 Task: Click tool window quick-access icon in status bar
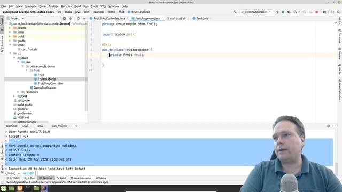(2, 182)
